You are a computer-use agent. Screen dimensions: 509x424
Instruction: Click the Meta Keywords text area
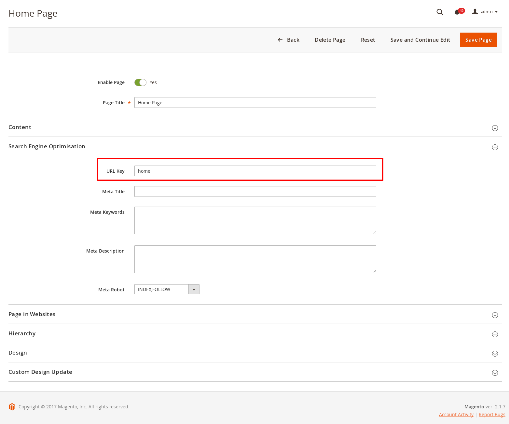[255, 220]
